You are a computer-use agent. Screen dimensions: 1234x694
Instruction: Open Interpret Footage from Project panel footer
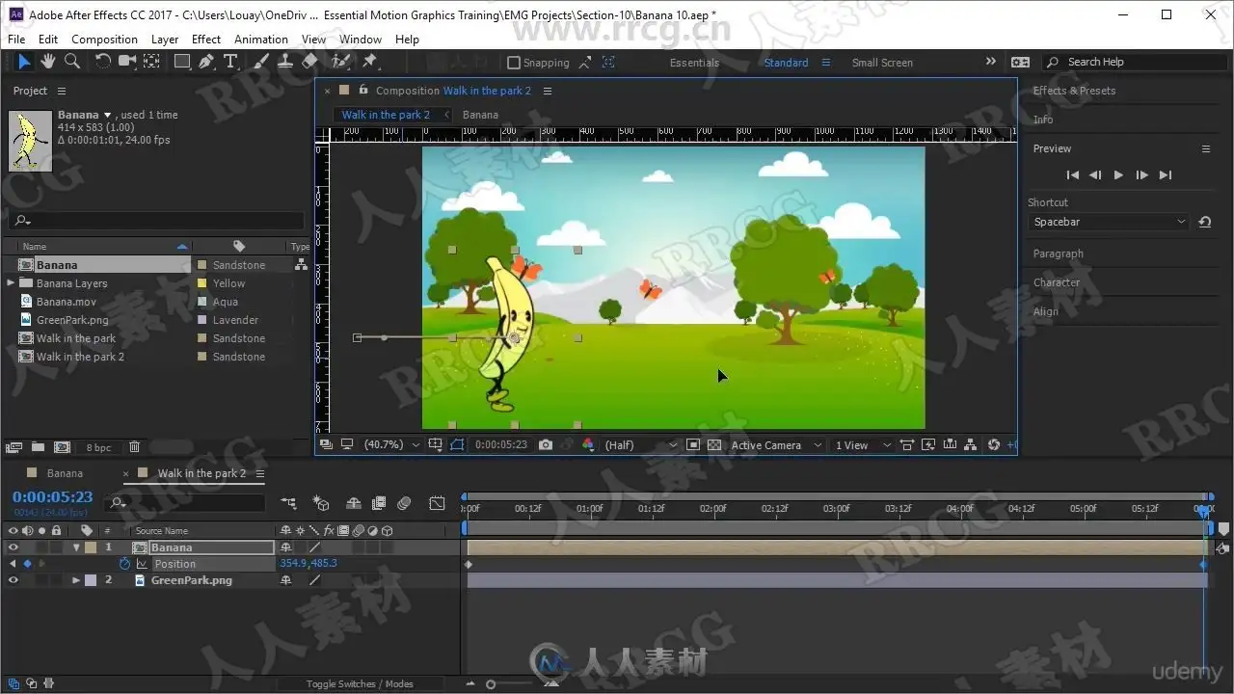pos(13,447)
